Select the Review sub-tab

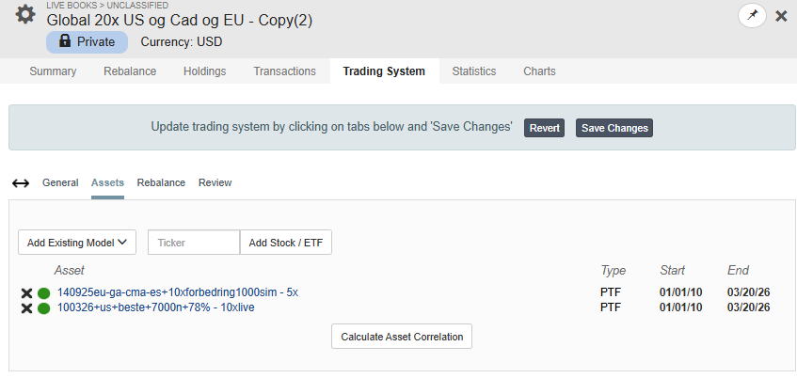pyautogui.click(x=215, y=182)
